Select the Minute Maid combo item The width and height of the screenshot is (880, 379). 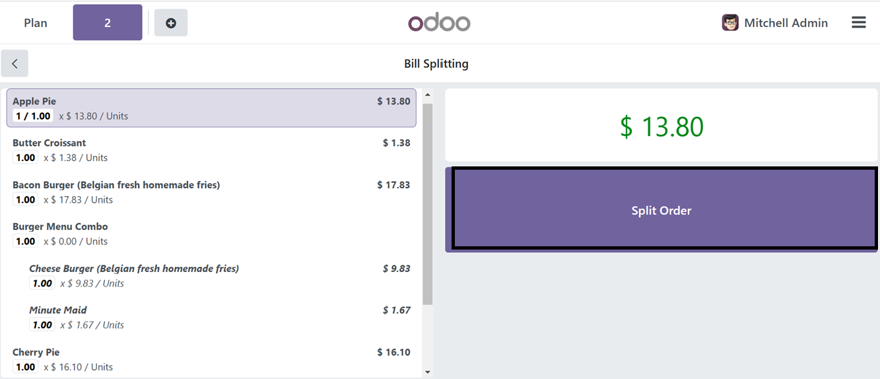[219, 318]
